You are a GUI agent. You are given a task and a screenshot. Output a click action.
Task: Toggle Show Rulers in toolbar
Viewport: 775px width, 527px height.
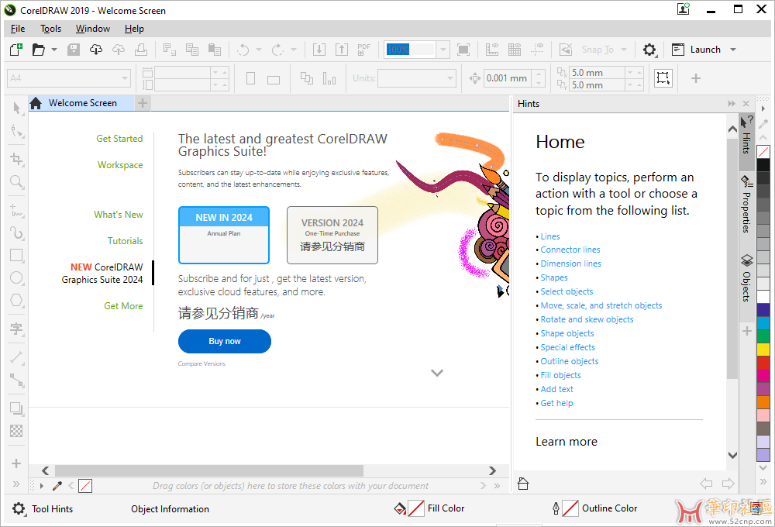(x=492, y=50)
